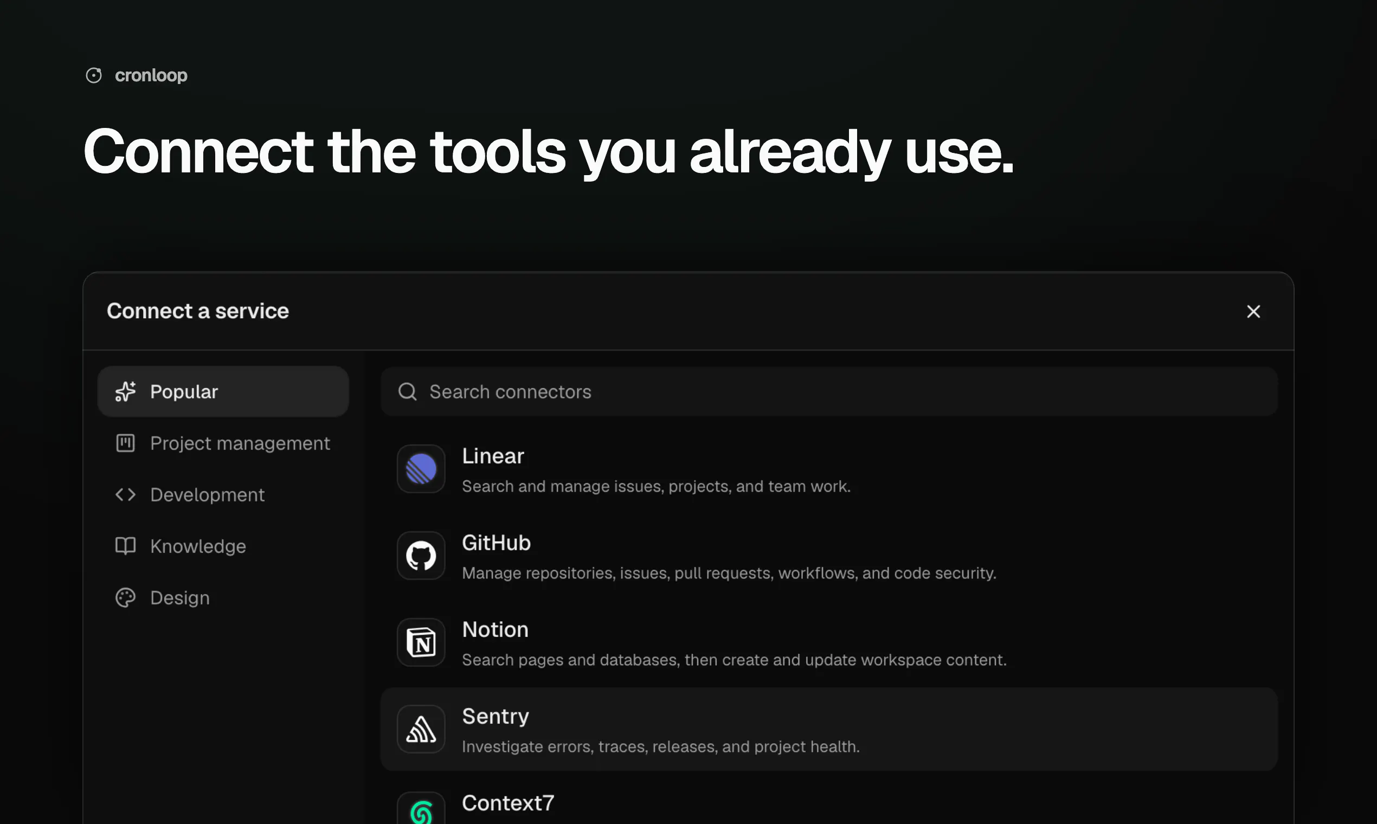This screenshot has width=1377, height=824.
Task: Click the Sentry app icon
Action: tap(421, 729)
